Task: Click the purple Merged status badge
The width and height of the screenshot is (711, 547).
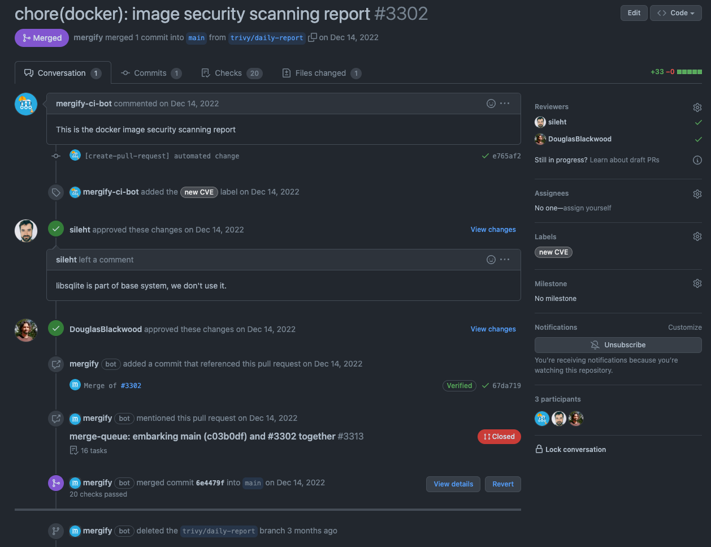Action: point(42,38)
